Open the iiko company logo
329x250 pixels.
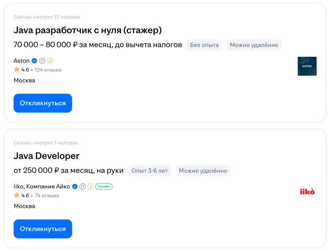tap(307, 191)
